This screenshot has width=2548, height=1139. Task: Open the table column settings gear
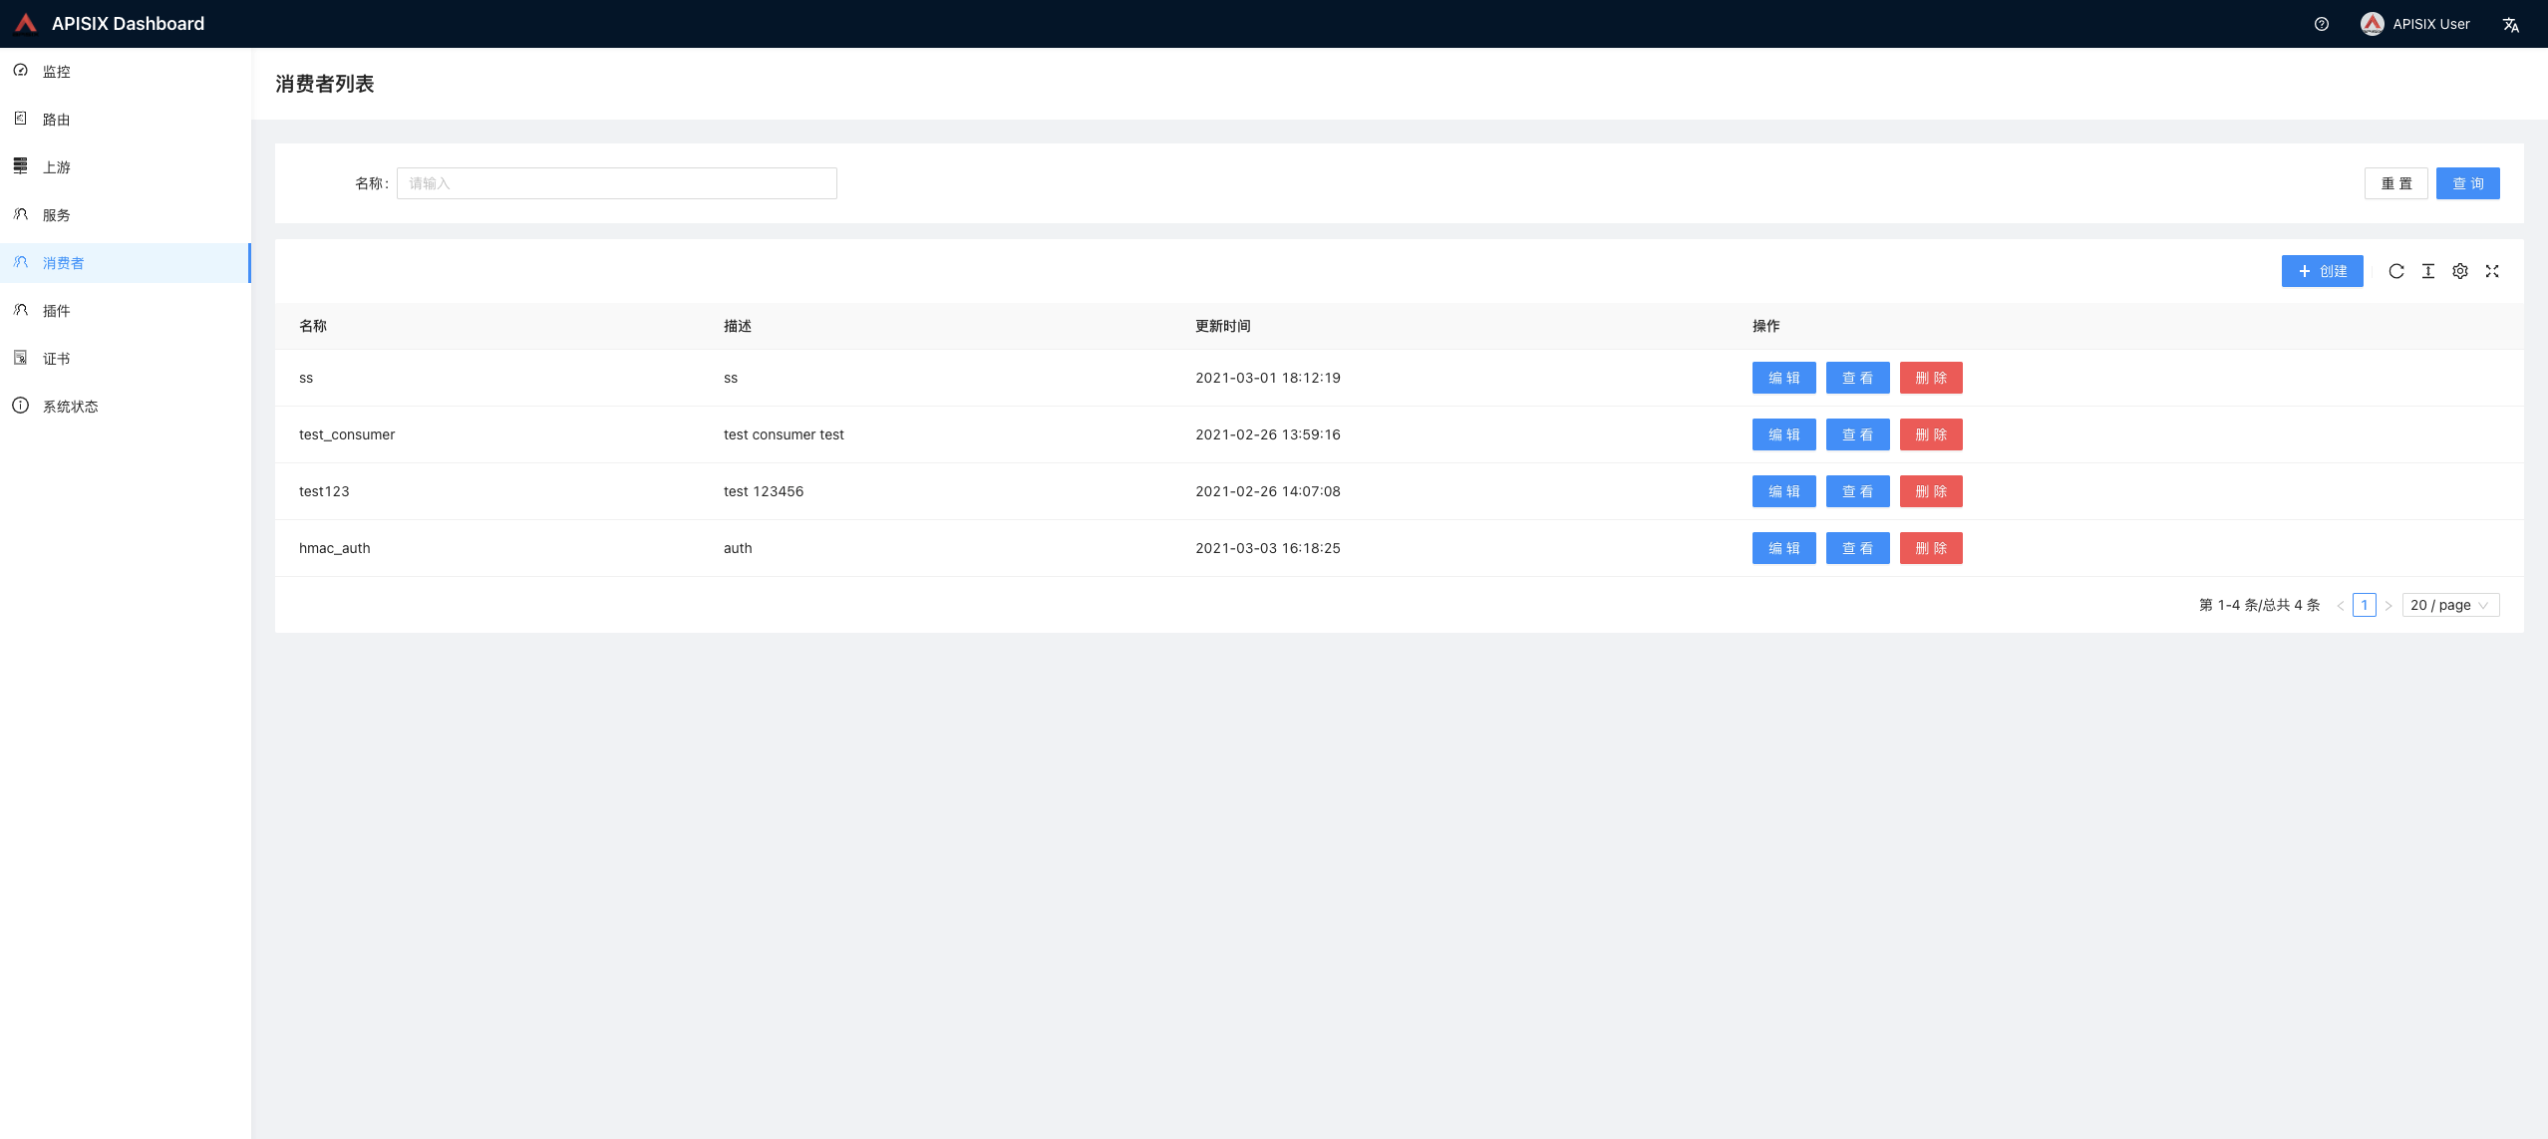coord(2459,271)
